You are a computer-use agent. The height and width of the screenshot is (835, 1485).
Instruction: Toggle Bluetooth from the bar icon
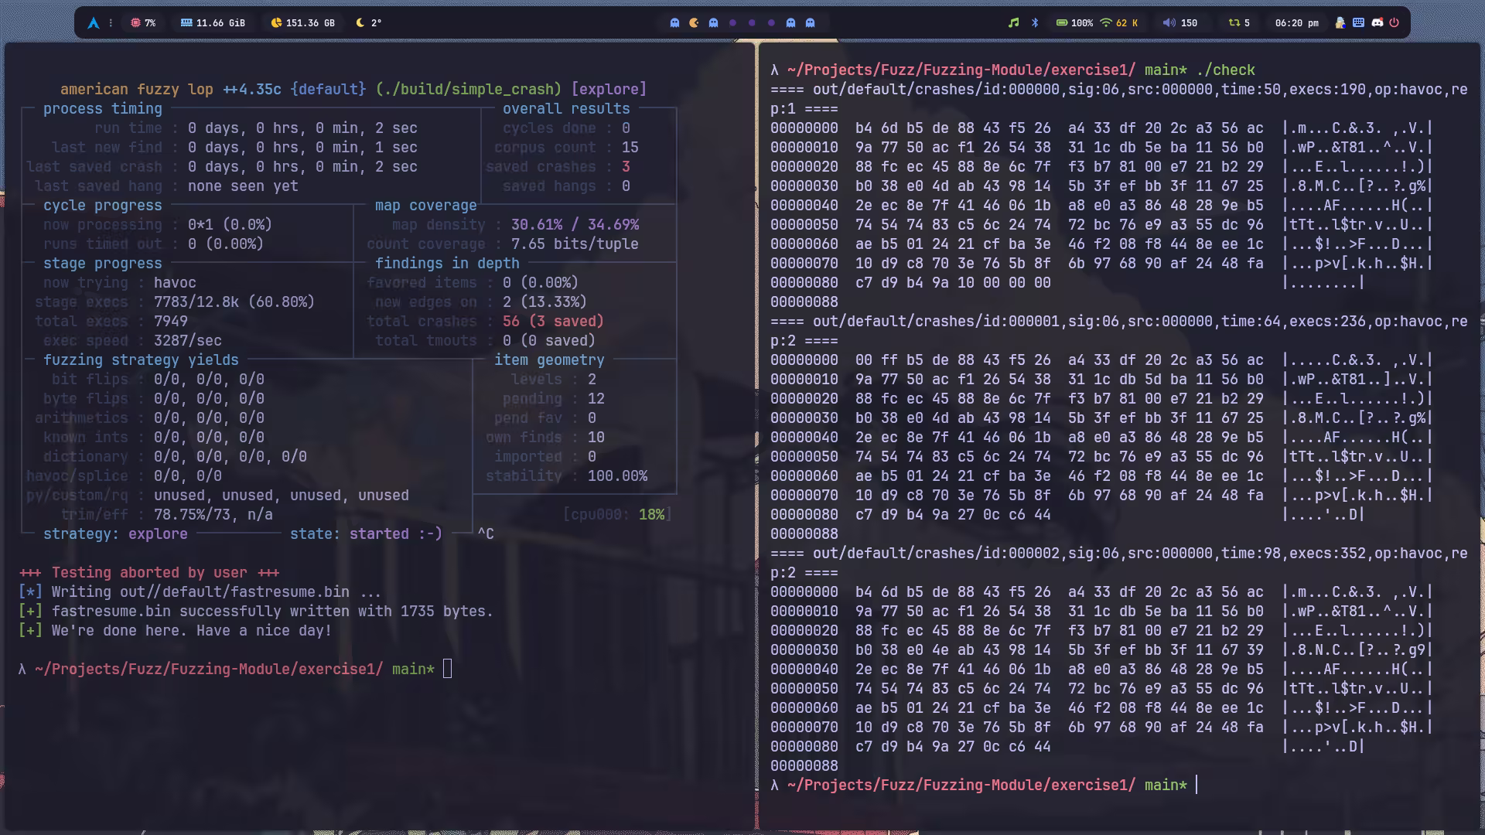click(1035, 23)
